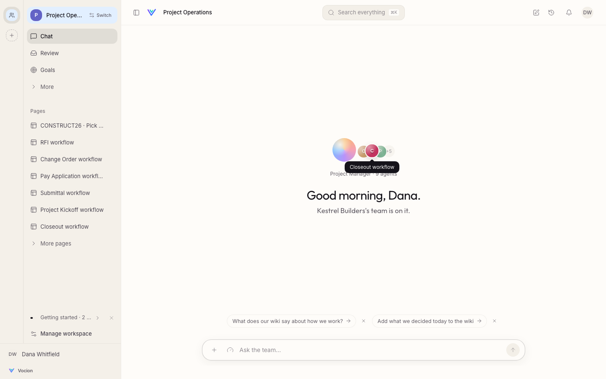The image size is (606, 379).
Task: Go to the Goals section
Action: 72,70
